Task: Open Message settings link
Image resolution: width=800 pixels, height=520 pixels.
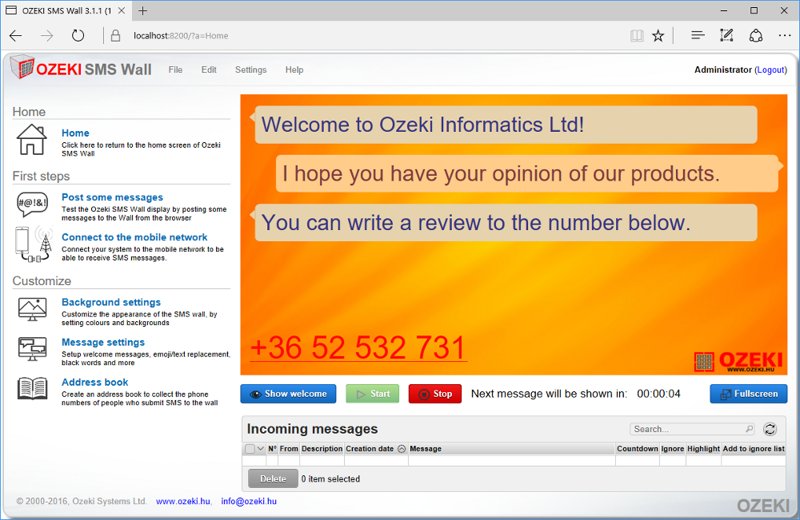Action: [x=103, y=342]
